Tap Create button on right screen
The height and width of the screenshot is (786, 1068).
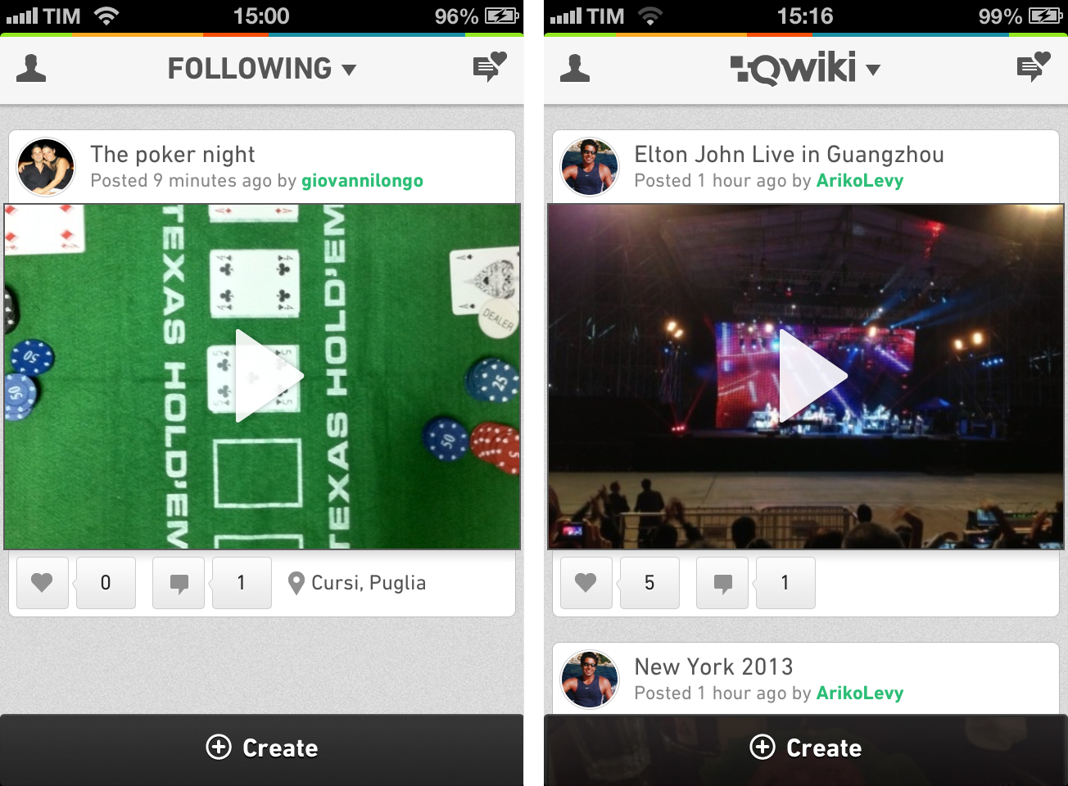(x=806, y=748)
